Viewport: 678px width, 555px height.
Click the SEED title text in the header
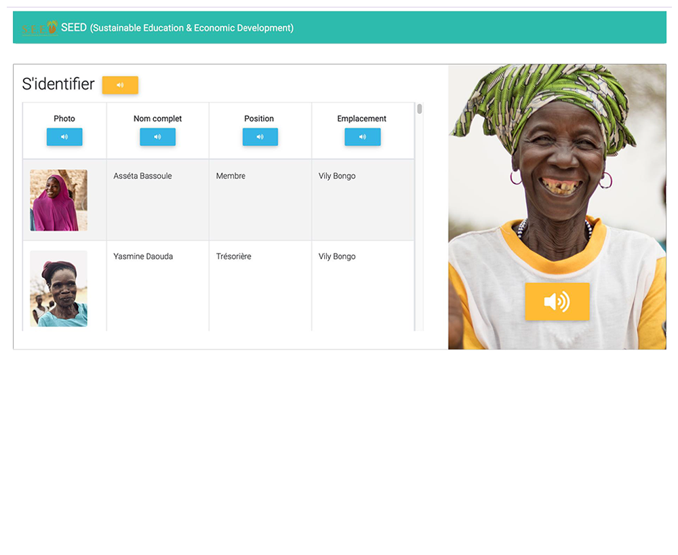pos(177,28)
